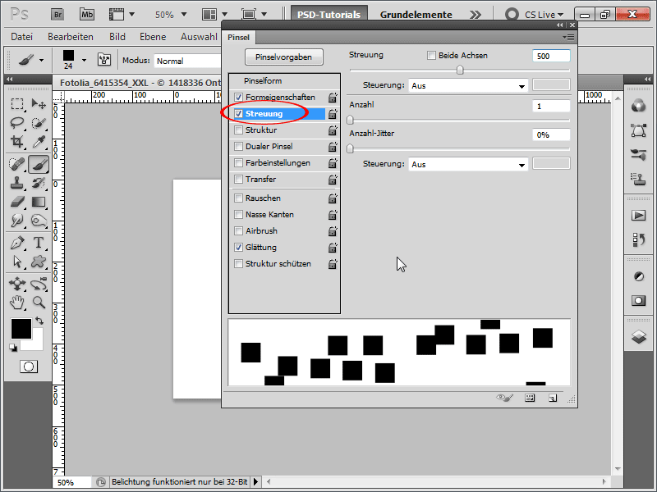Select the Eraser tool
657x492 pixels.
click(17, 202)
